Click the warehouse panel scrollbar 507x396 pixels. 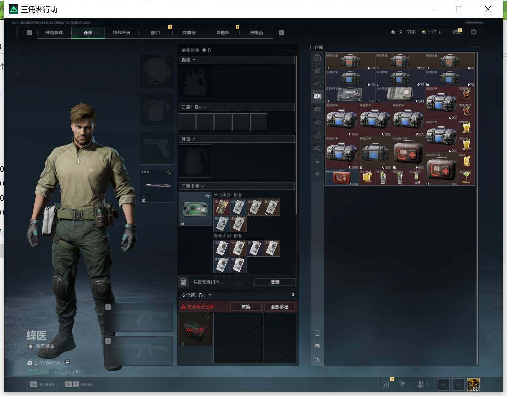click(477, 208)
